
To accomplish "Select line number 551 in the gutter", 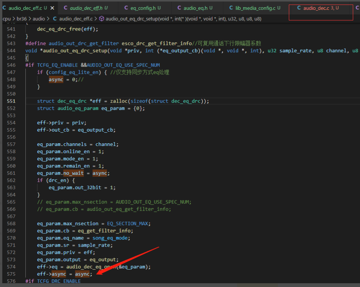I will [11, 101].
